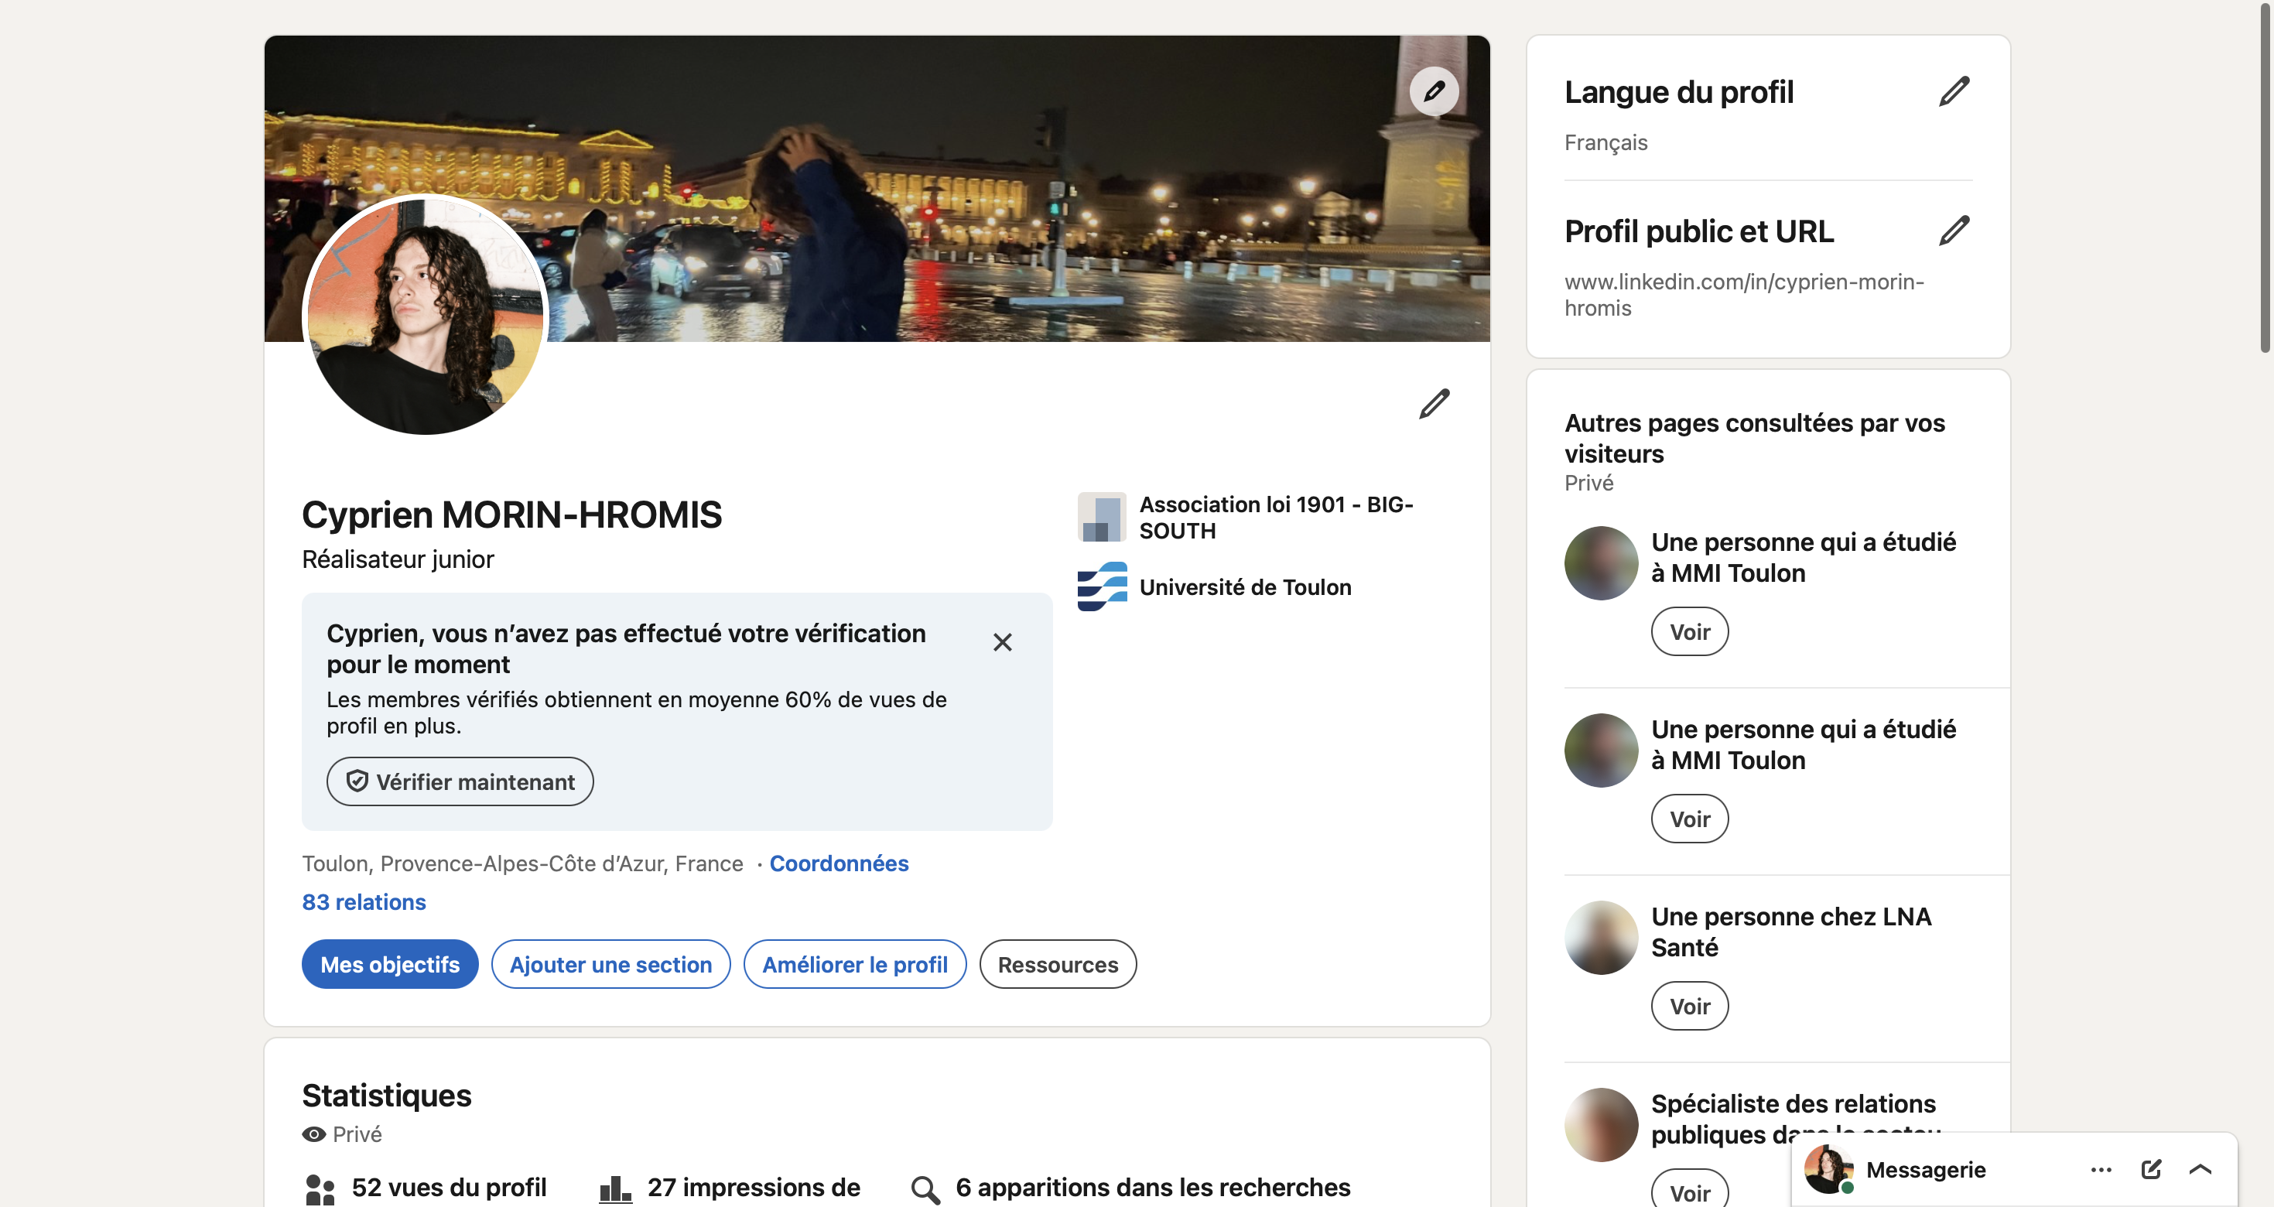Open first MMI Toulon person avatar

[1602, 563]
